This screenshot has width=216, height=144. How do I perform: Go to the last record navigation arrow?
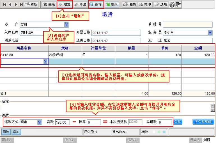tap(21, 4)
